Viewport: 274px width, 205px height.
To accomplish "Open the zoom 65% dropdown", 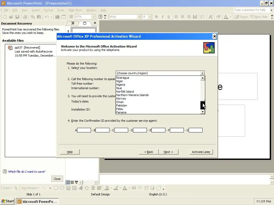I will coord(93,17).
